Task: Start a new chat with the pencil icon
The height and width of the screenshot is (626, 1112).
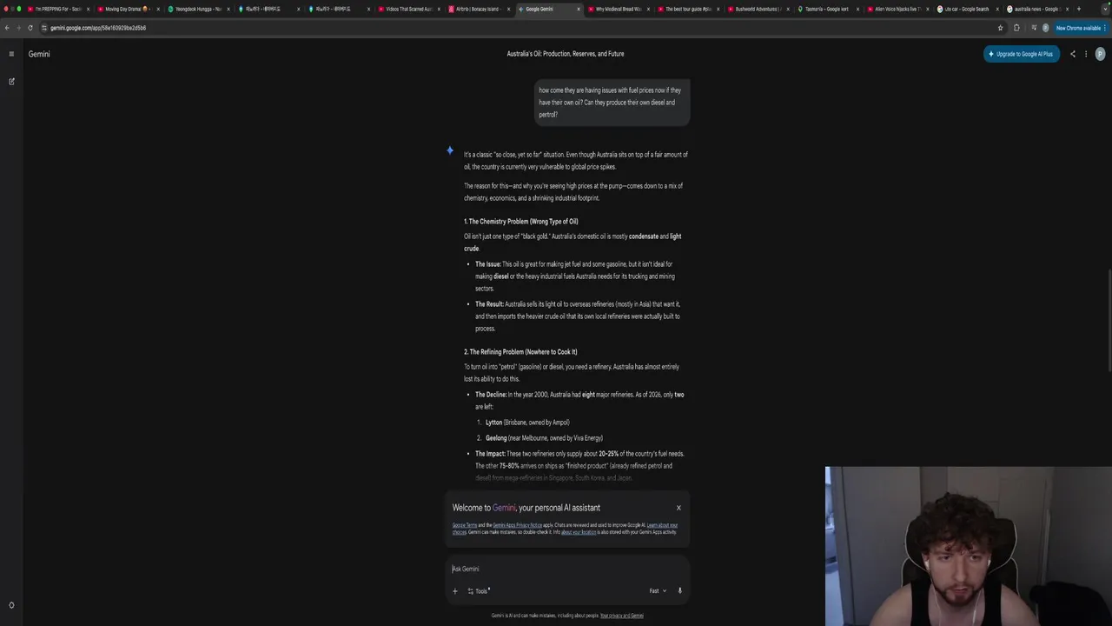Action: (11, 82)
